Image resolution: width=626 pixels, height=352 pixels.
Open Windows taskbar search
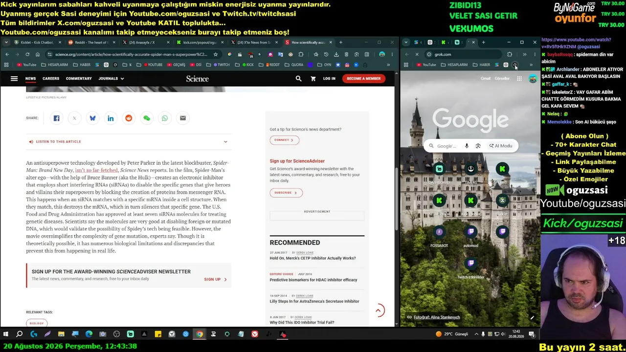click(x=20, y=334)
